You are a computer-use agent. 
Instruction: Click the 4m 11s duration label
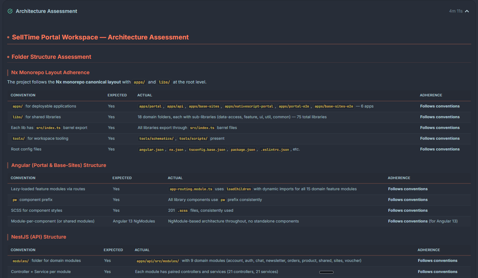coord(455,11)
